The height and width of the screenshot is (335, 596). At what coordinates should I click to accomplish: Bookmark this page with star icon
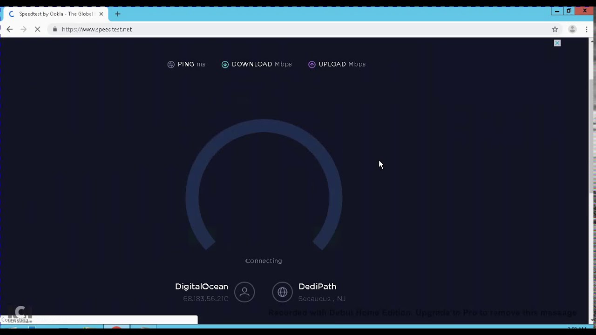[555, 29]
